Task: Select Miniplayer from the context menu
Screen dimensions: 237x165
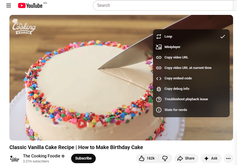Action: coord(191,47)
